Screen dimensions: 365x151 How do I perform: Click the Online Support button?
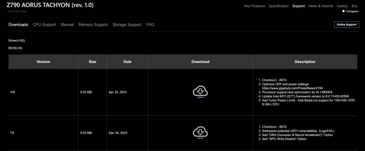point(346,25)
